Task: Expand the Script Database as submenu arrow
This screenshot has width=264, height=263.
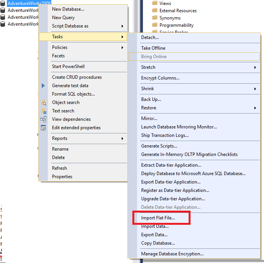Action: [x=122, y=26]
